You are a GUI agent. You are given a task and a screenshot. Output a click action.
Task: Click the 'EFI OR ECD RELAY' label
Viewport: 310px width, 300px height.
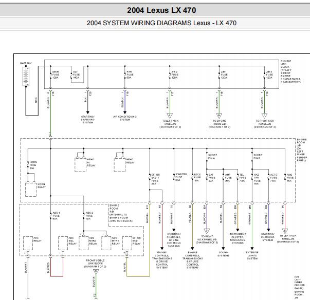[x=137, y=241]
